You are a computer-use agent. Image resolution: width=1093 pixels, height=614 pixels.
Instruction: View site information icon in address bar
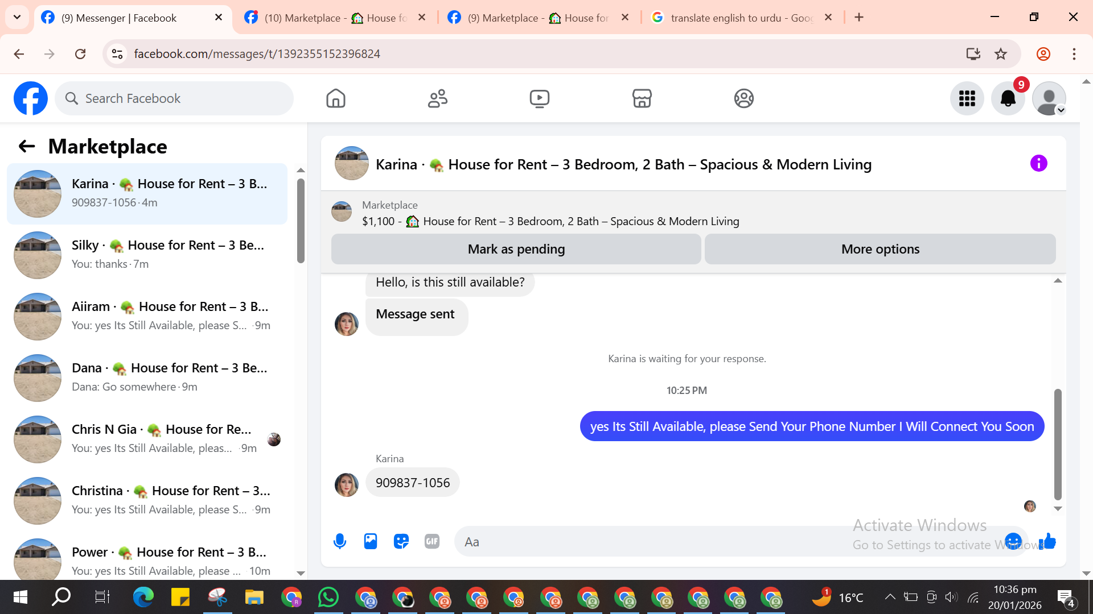click(117, 54)
